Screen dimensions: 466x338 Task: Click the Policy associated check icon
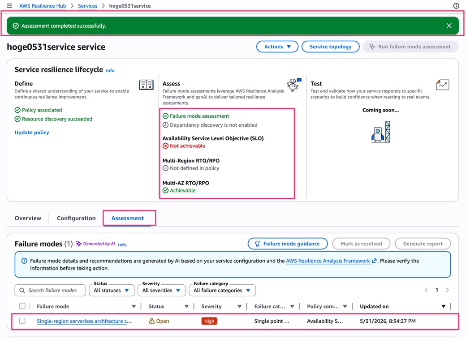(x=17, y=110)
